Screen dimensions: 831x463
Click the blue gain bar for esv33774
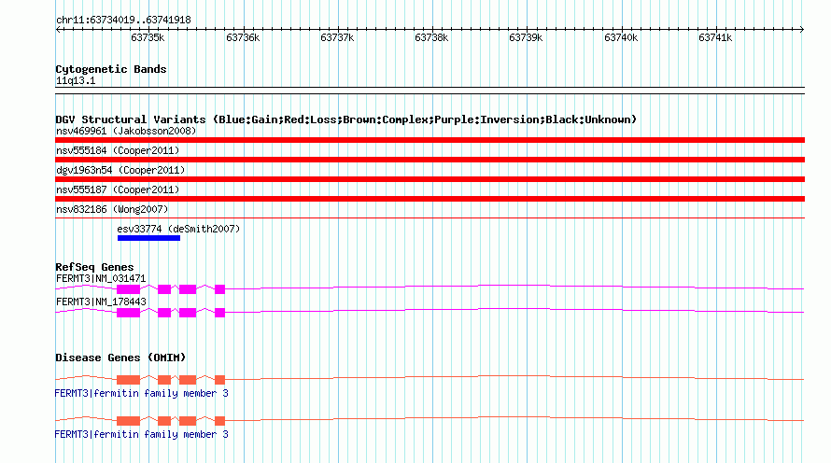click(148, 238)
